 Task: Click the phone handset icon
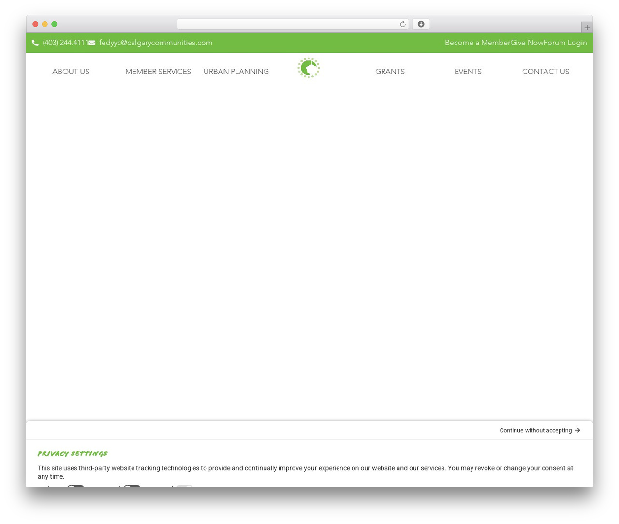(x=35, y=43)
